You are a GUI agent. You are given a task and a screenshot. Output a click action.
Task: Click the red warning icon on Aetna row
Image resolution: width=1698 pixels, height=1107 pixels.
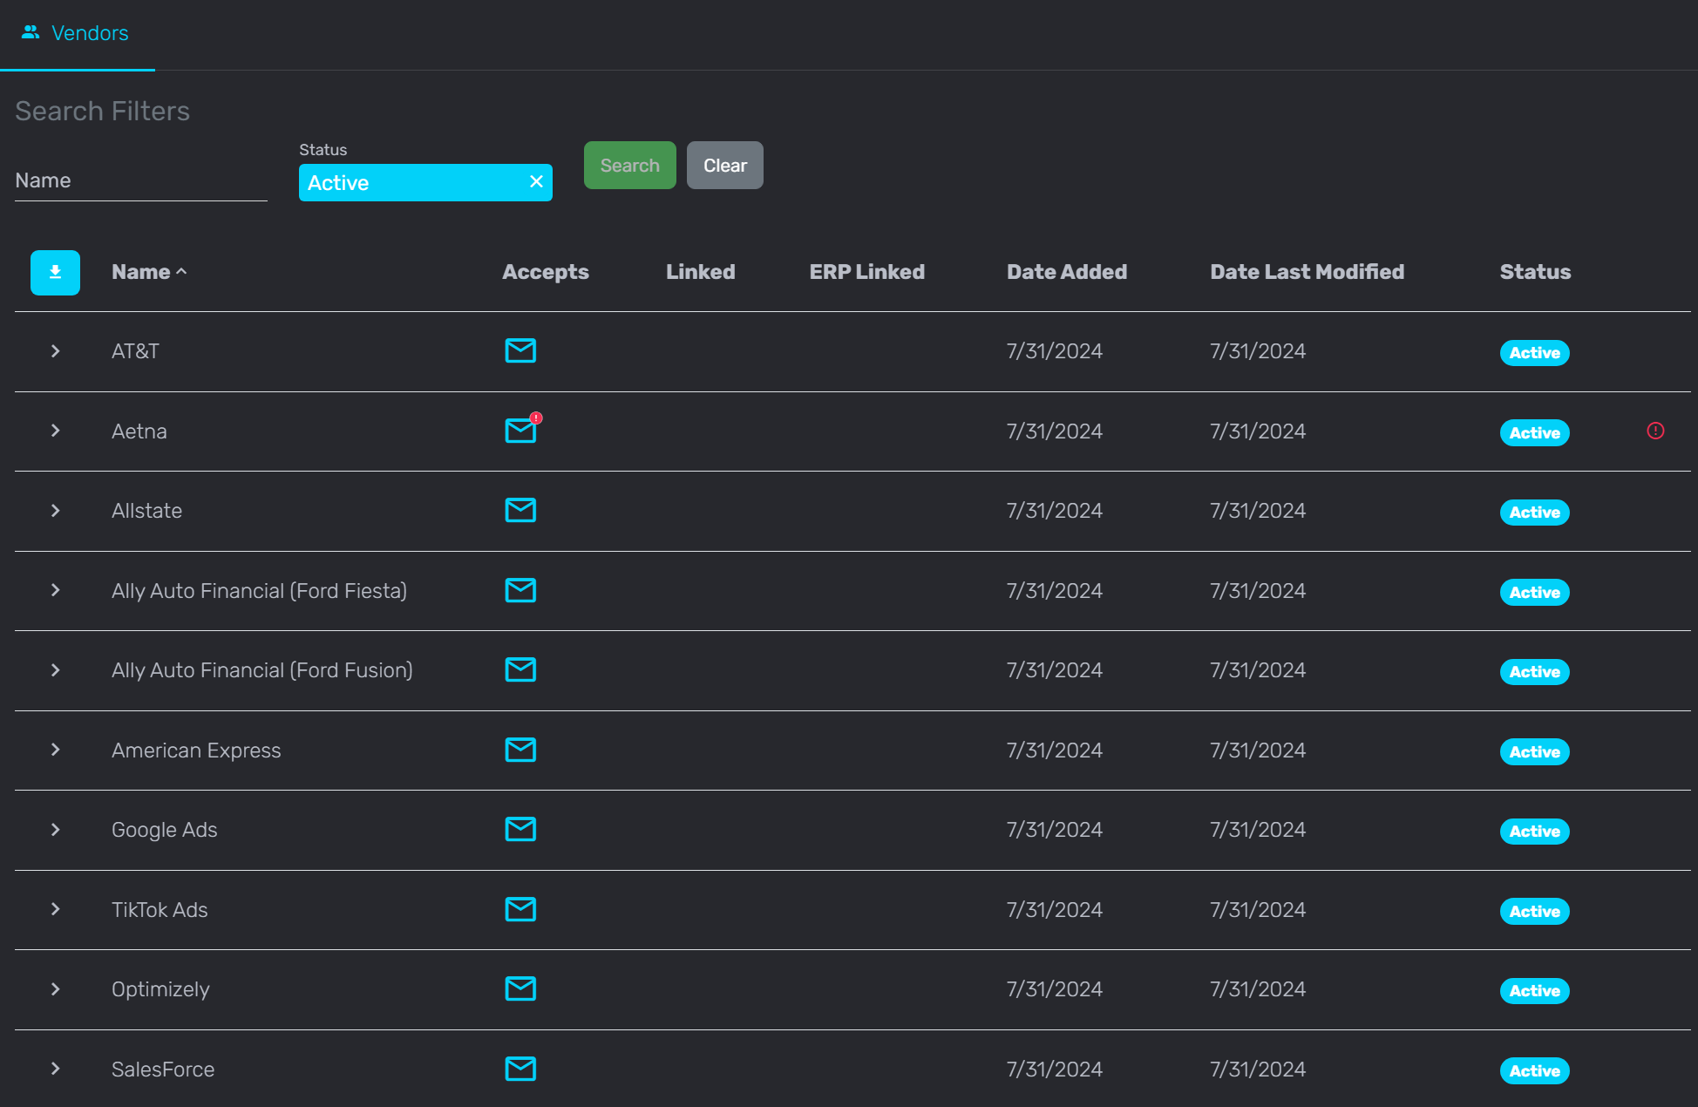[x=1655, y=431]
